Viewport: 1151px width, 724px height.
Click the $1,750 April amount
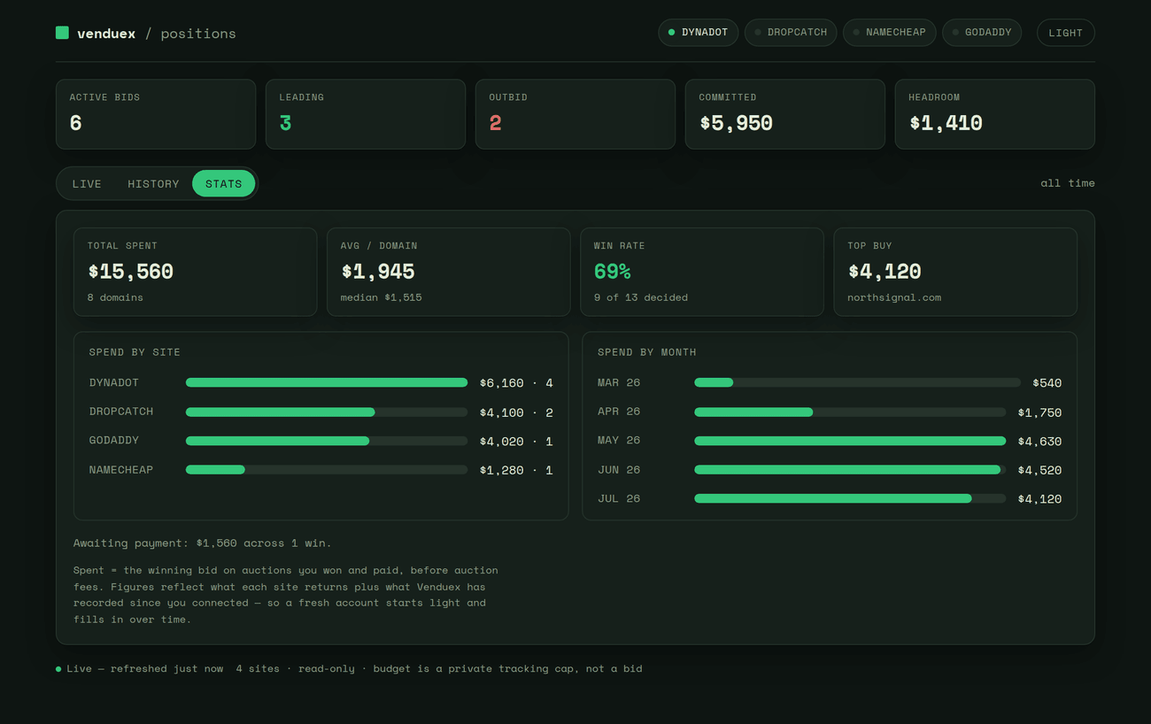(x=1039, y=412)
